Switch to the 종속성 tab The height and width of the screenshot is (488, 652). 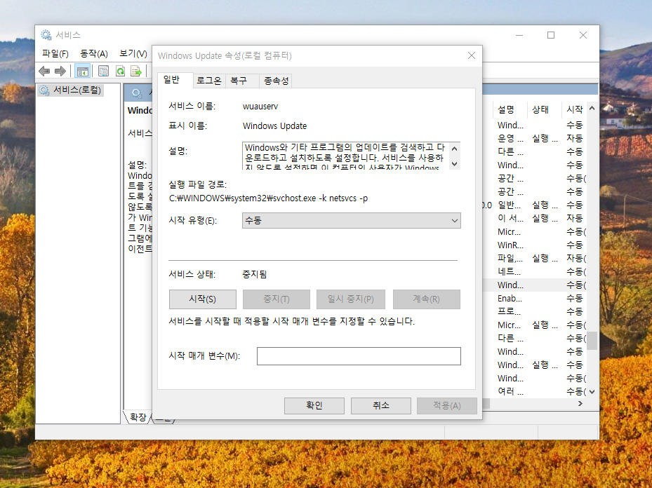click(276, 81)
